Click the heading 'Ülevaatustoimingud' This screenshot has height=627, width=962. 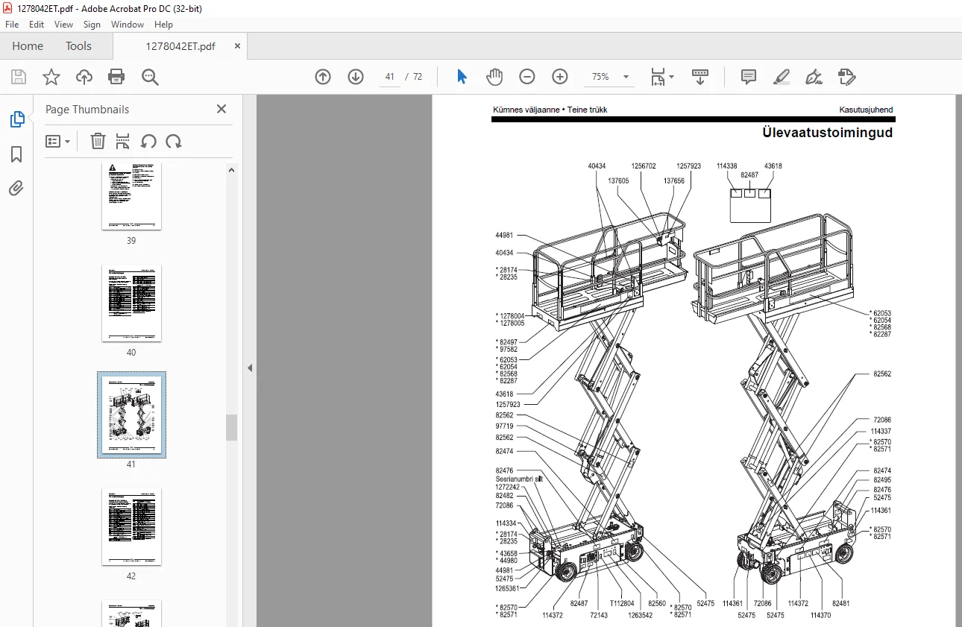tap(828, 133)
